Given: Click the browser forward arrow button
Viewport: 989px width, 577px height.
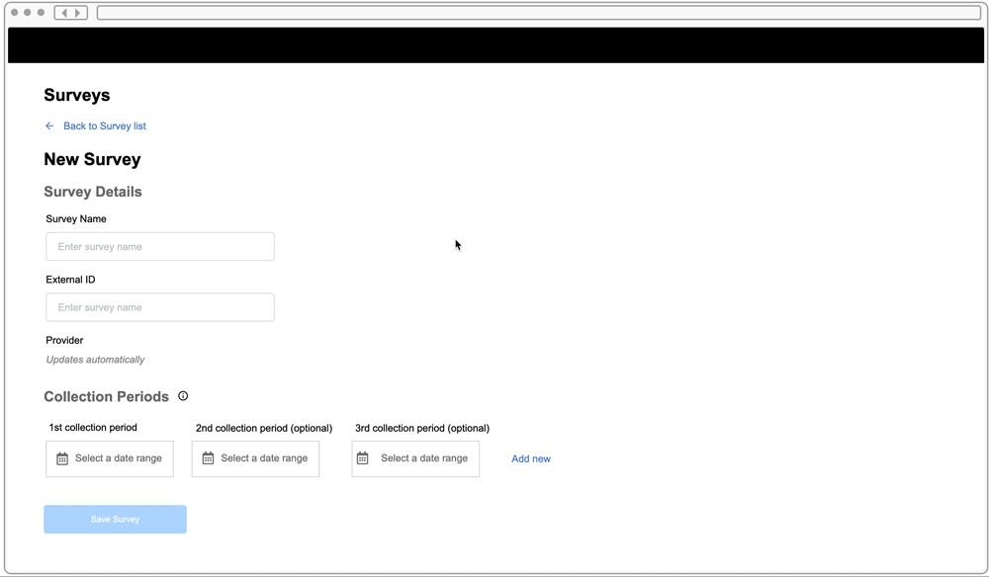Looking at the screenshot, I should tap(78, 13).
